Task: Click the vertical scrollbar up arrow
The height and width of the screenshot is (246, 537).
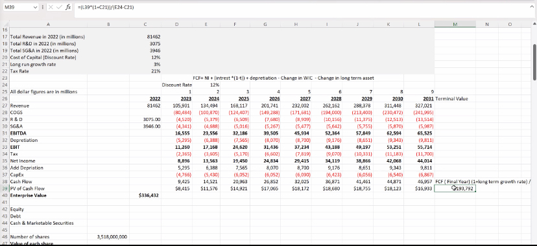Action: coord(534,23)
